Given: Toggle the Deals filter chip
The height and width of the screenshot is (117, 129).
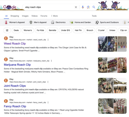Looking at the screenshot, I should pyautogui.click(x=16, y=30).
